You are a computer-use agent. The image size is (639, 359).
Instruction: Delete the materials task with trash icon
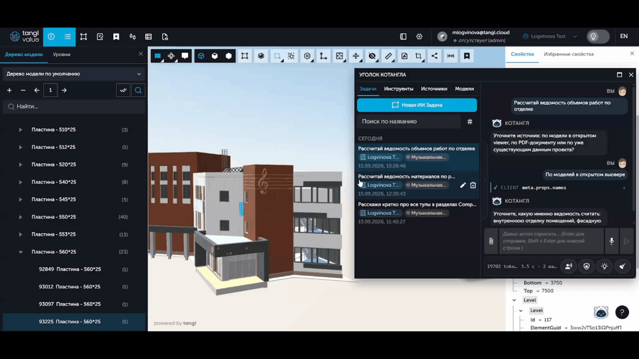[473, 185]
